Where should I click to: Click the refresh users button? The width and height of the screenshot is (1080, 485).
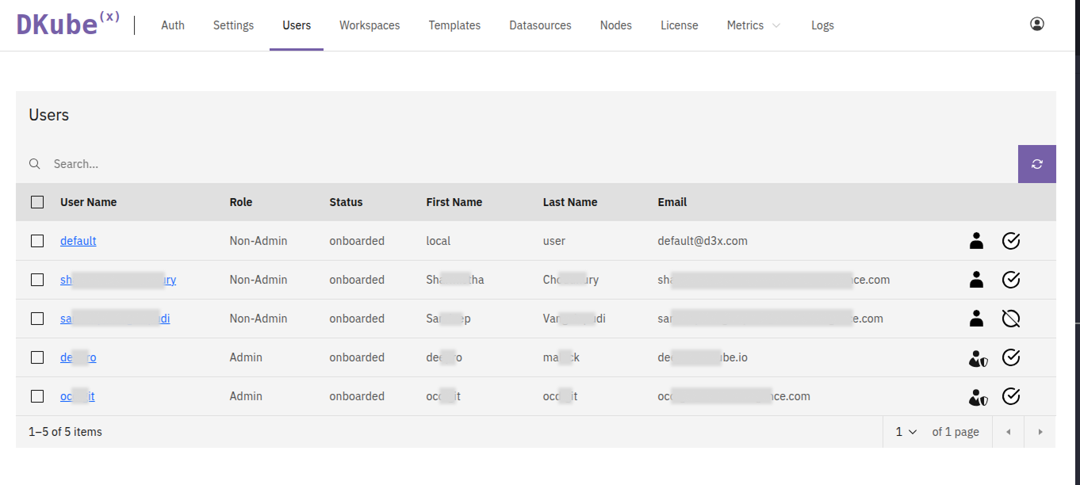(1036, 164)
